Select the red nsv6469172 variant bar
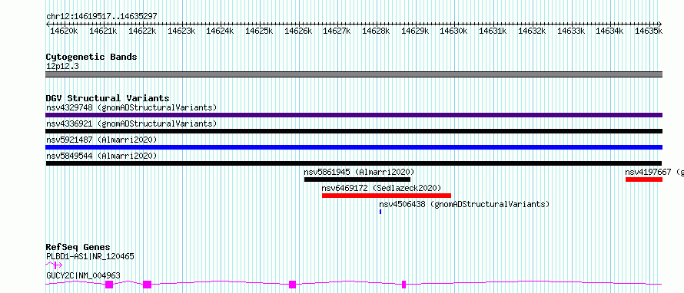 coord(387,196)
